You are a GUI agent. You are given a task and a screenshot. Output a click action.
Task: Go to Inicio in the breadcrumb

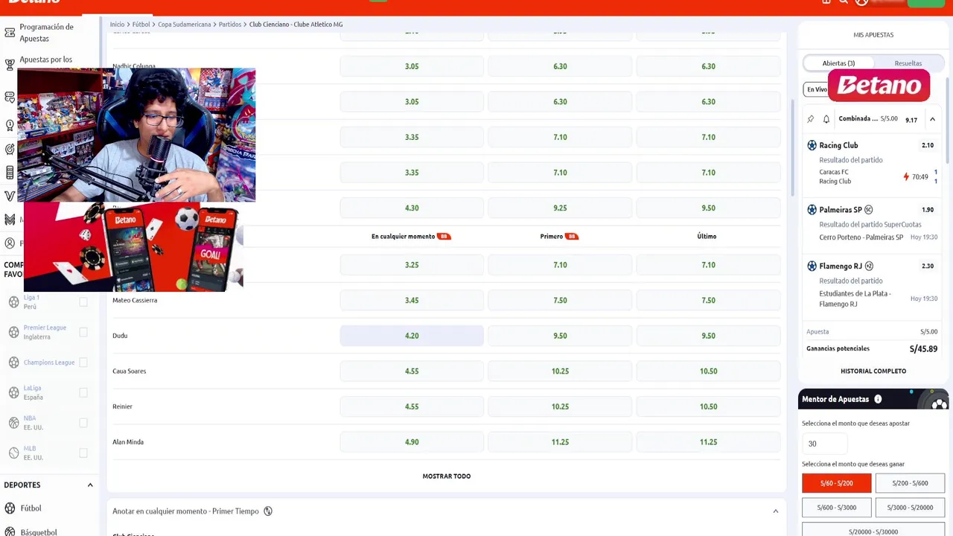117,25
